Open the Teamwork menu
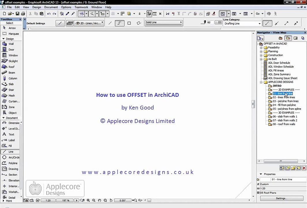The width and height of the screenshot is (307, 208). pyautogui.click(x=81, y=7)
